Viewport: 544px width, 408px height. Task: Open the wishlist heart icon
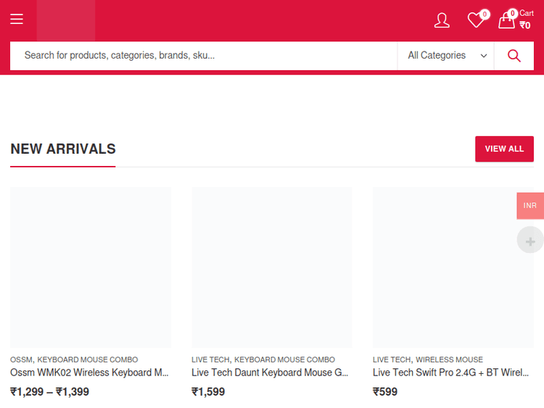(476, 20)
